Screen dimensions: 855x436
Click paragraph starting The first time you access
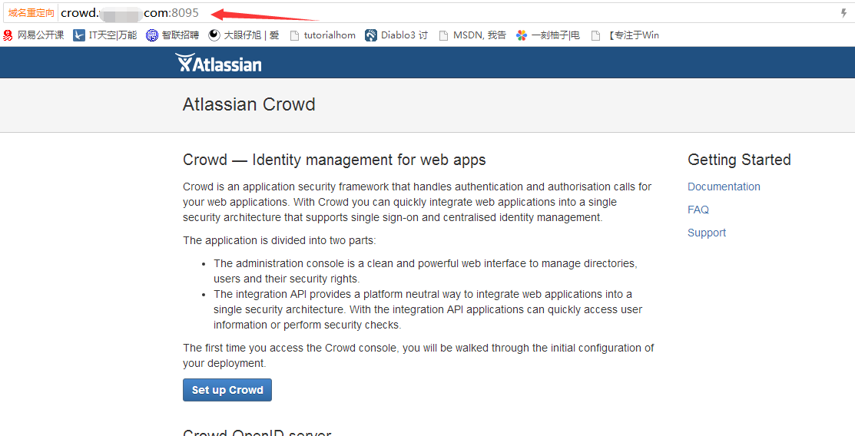(418, 355)
